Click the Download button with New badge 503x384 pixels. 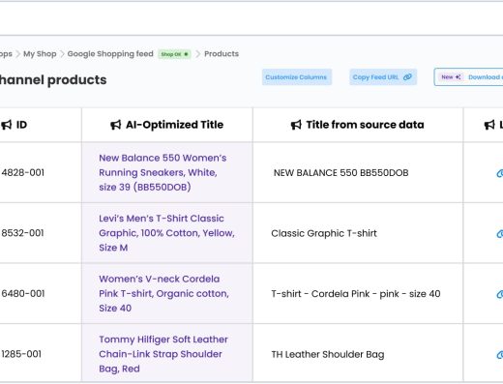point(468,77)
